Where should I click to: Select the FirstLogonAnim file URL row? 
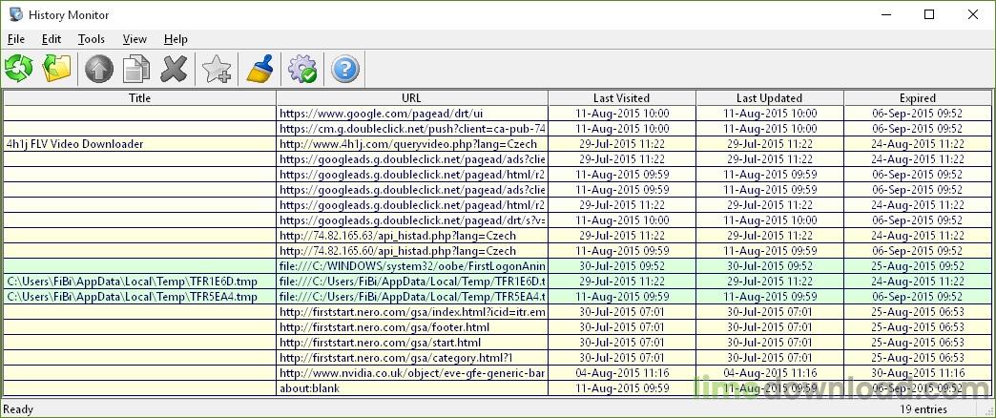click(x=411, y=266)
